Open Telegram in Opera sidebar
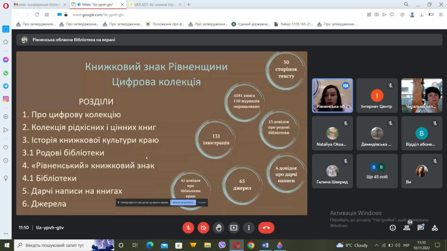The height and width of the screenshot is (251, 447). 6,86
